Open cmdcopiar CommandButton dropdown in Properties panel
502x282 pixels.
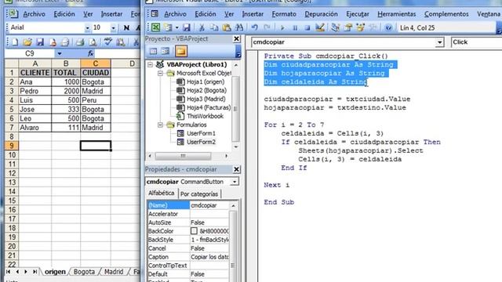(x=235, y=182)
